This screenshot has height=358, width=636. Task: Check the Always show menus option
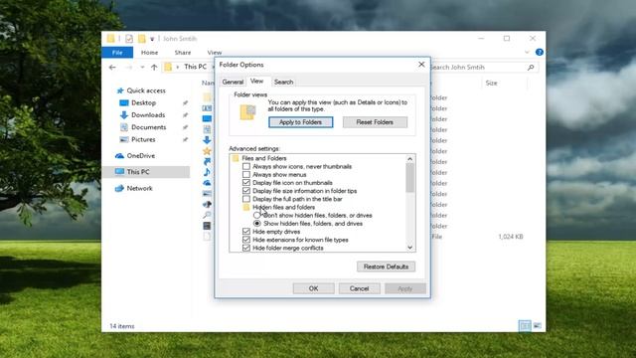click(246, 175)
